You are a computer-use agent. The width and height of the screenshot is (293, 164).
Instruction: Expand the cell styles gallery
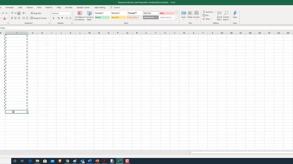click(176, 19)
